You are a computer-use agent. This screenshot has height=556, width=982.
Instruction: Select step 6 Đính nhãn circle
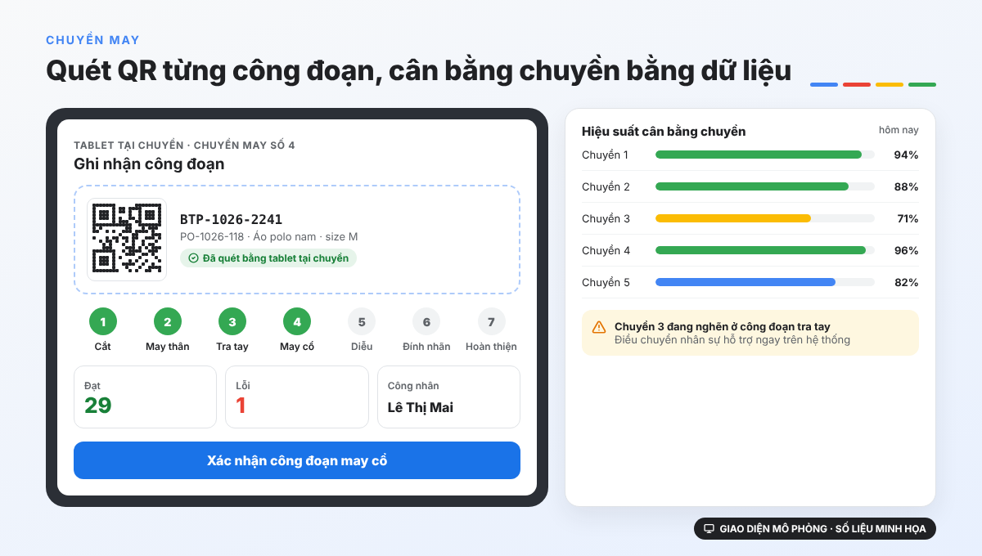pos(426,322)
